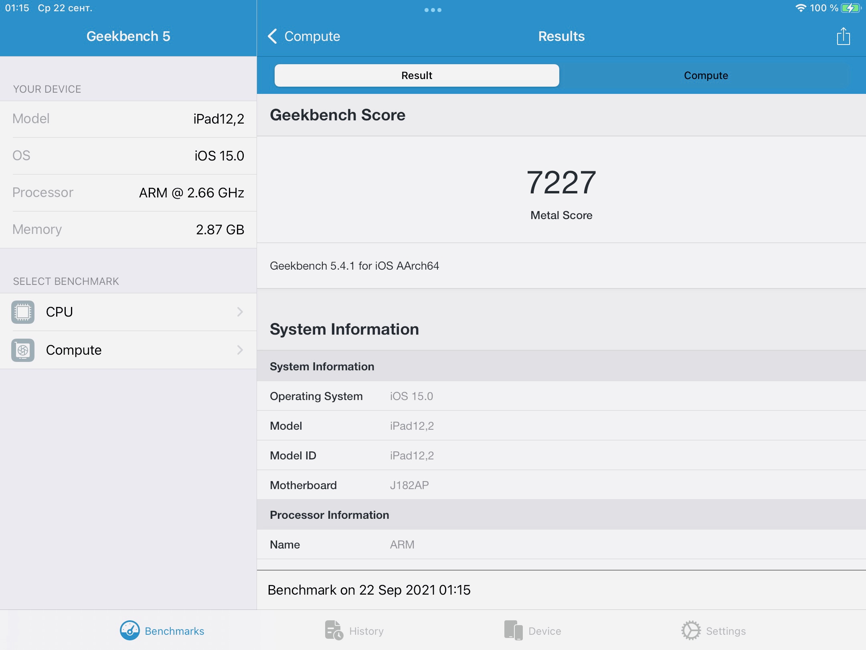The image size is (866, 650).
Task: Go back via the Compute chevron icon
Action: (x=272, y=36)
